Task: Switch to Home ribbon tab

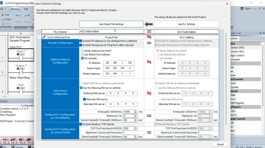Action: click(15, 9)
